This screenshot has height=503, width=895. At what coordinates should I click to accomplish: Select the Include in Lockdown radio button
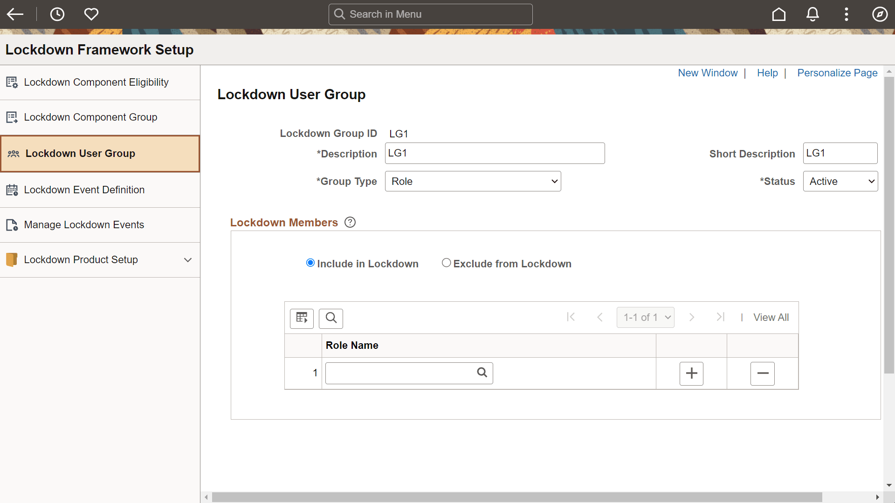click(x=310, y=263)
